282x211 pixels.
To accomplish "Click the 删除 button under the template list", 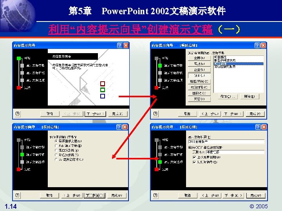I will pos(249,97).
